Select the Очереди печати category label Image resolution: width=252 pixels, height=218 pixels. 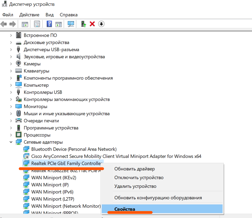pyautogui.click(x=41, y=120)
